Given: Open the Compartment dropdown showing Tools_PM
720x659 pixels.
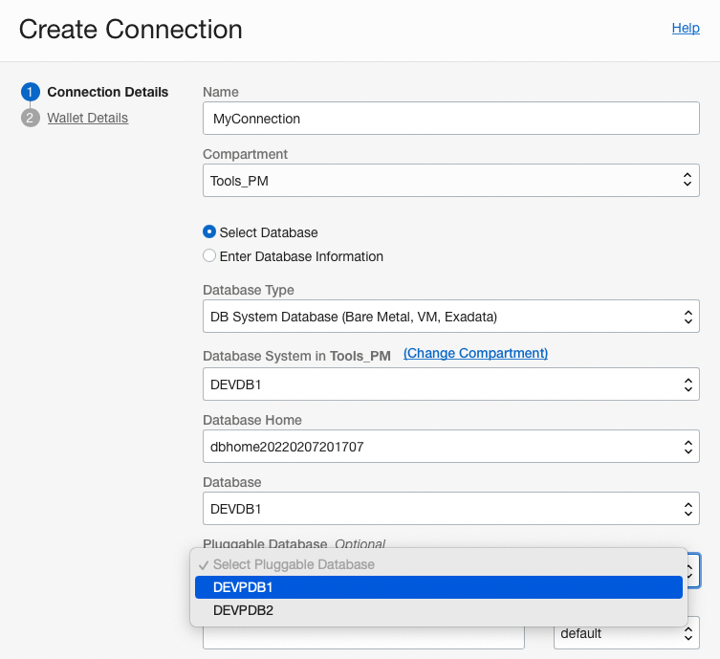Looking at the screenshot, I should [450, 179].
